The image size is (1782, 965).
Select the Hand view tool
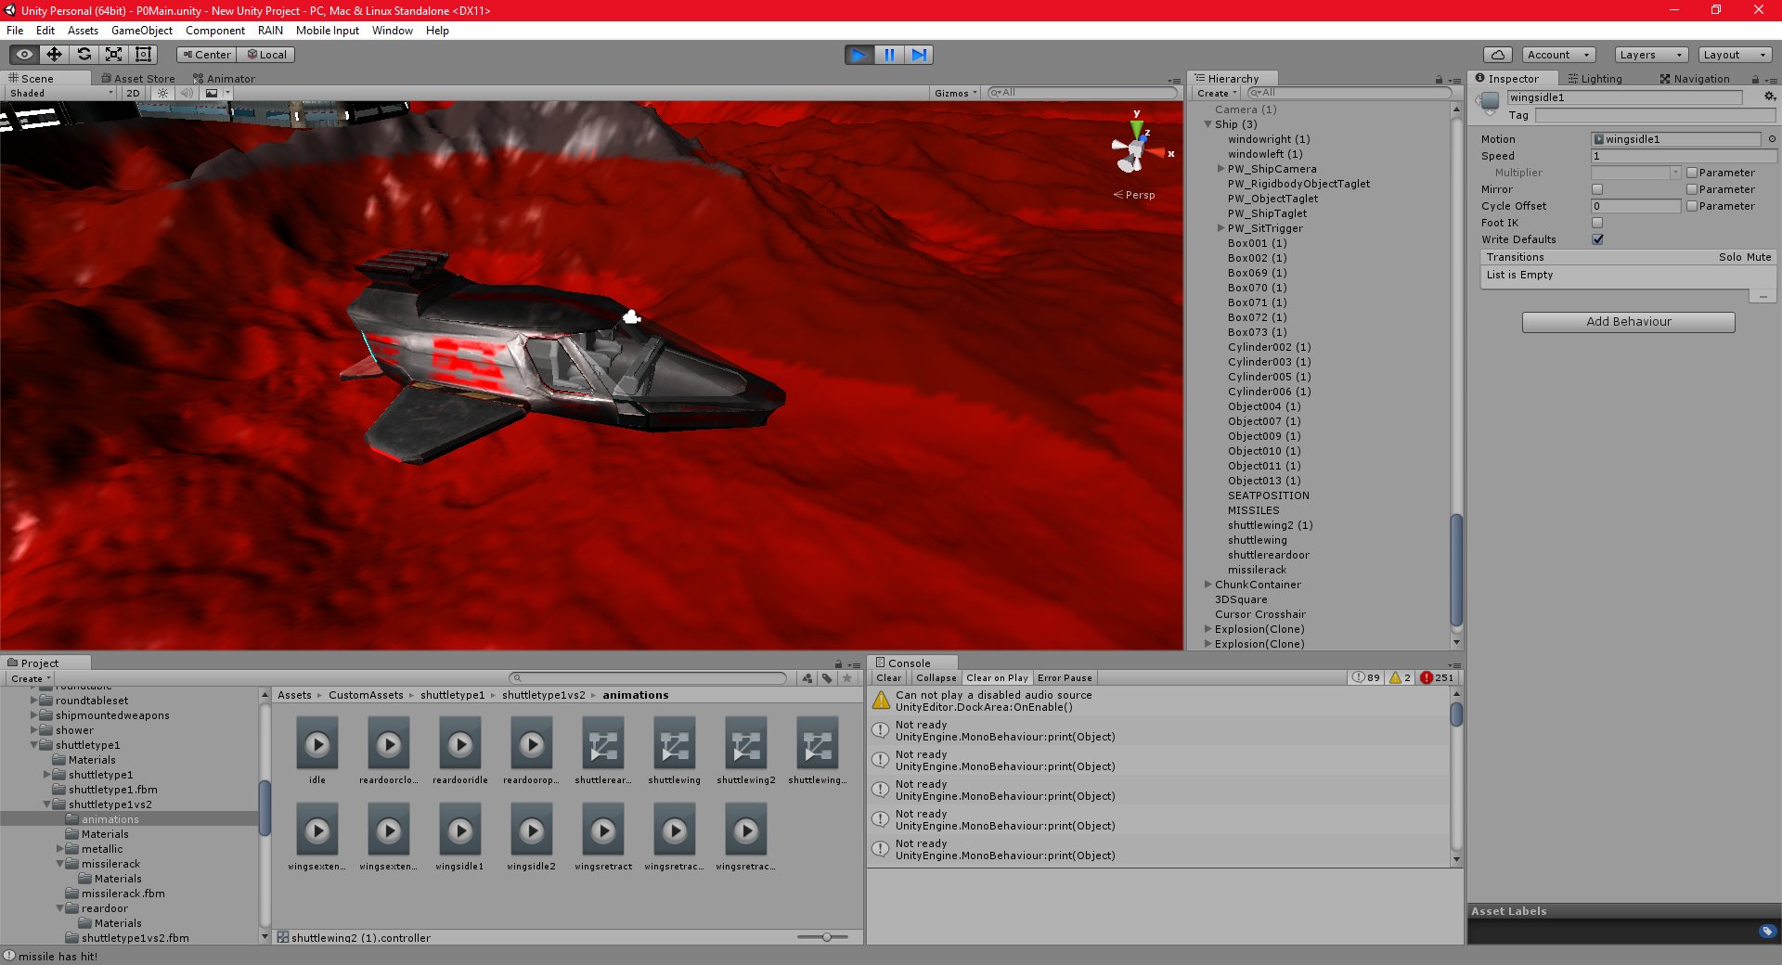25,55
